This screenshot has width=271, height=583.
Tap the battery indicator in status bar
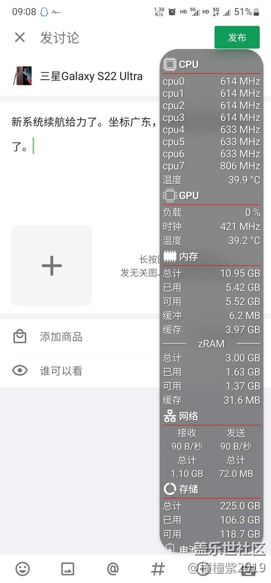[257, 12]
